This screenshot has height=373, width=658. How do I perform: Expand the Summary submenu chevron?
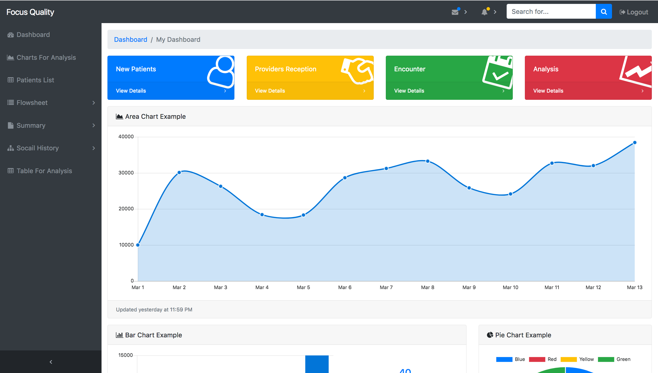click(94, 125)
